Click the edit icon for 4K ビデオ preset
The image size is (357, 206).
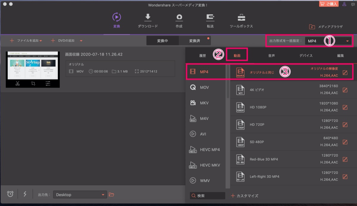pyautogui.click(x=345, y=90)
